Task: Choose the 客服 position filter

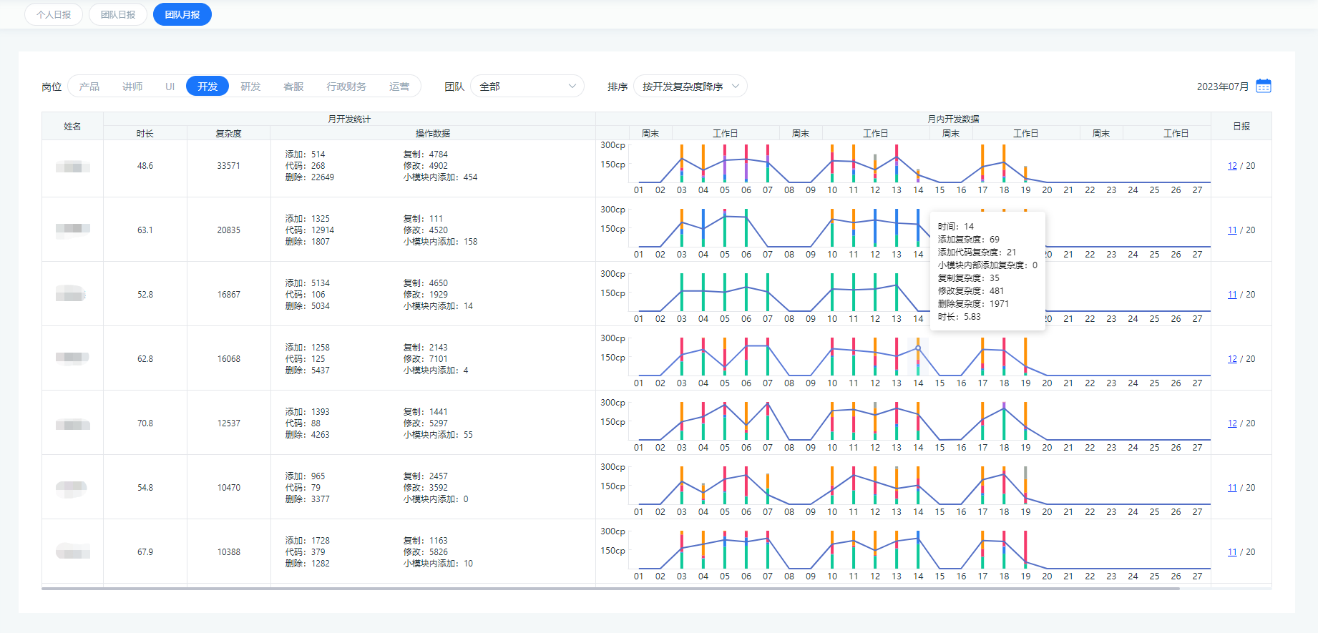Action: 293,87
